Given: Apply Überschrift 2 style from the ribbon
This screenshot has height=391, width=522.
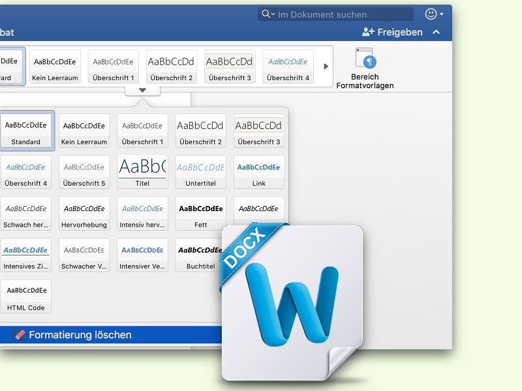Looking at the screenshot, I should 172,66.
